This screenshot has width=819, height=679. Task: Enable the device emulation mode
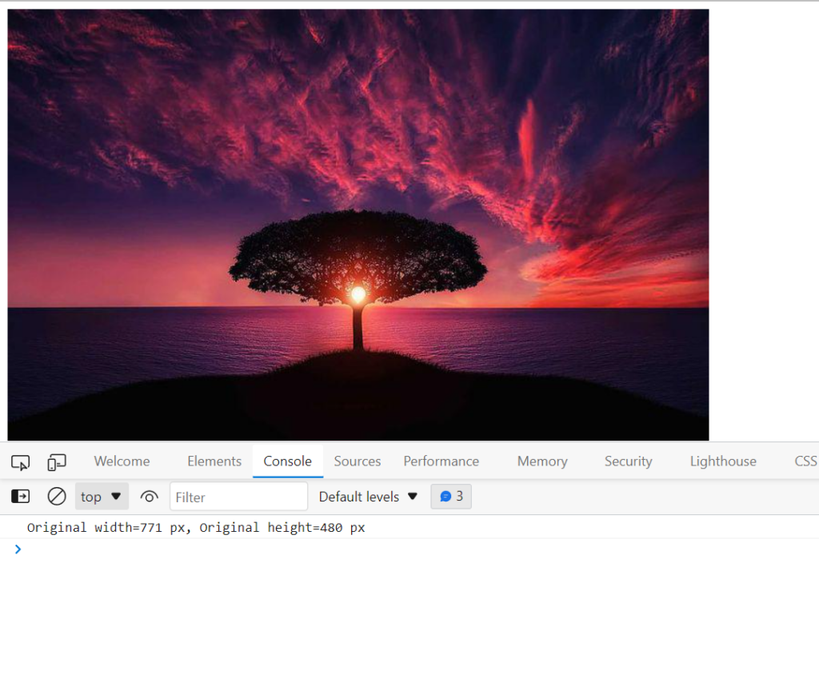(56, 461)
